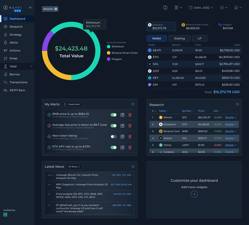Click the KEY asset icon in the wallet table

[x=150, y=78]
